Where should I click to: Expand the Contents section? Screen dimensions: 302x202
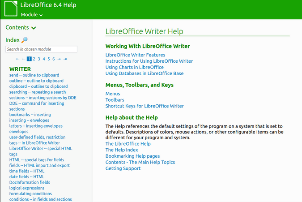(x=21, y=28)
